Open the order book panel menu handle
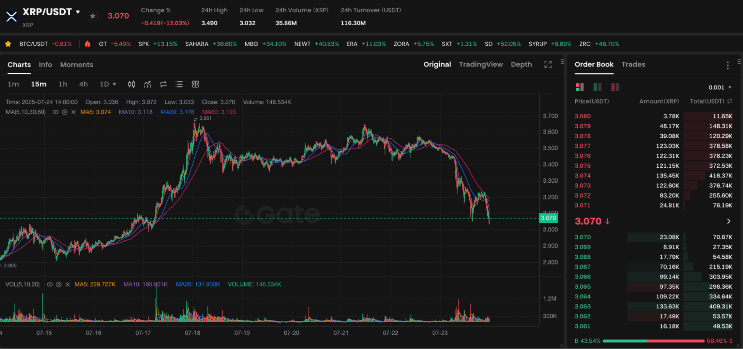The height and width of the screenshot is (349, 743). point(739,61)
